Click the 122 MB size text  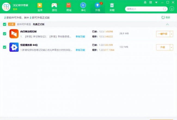[124, 47]
